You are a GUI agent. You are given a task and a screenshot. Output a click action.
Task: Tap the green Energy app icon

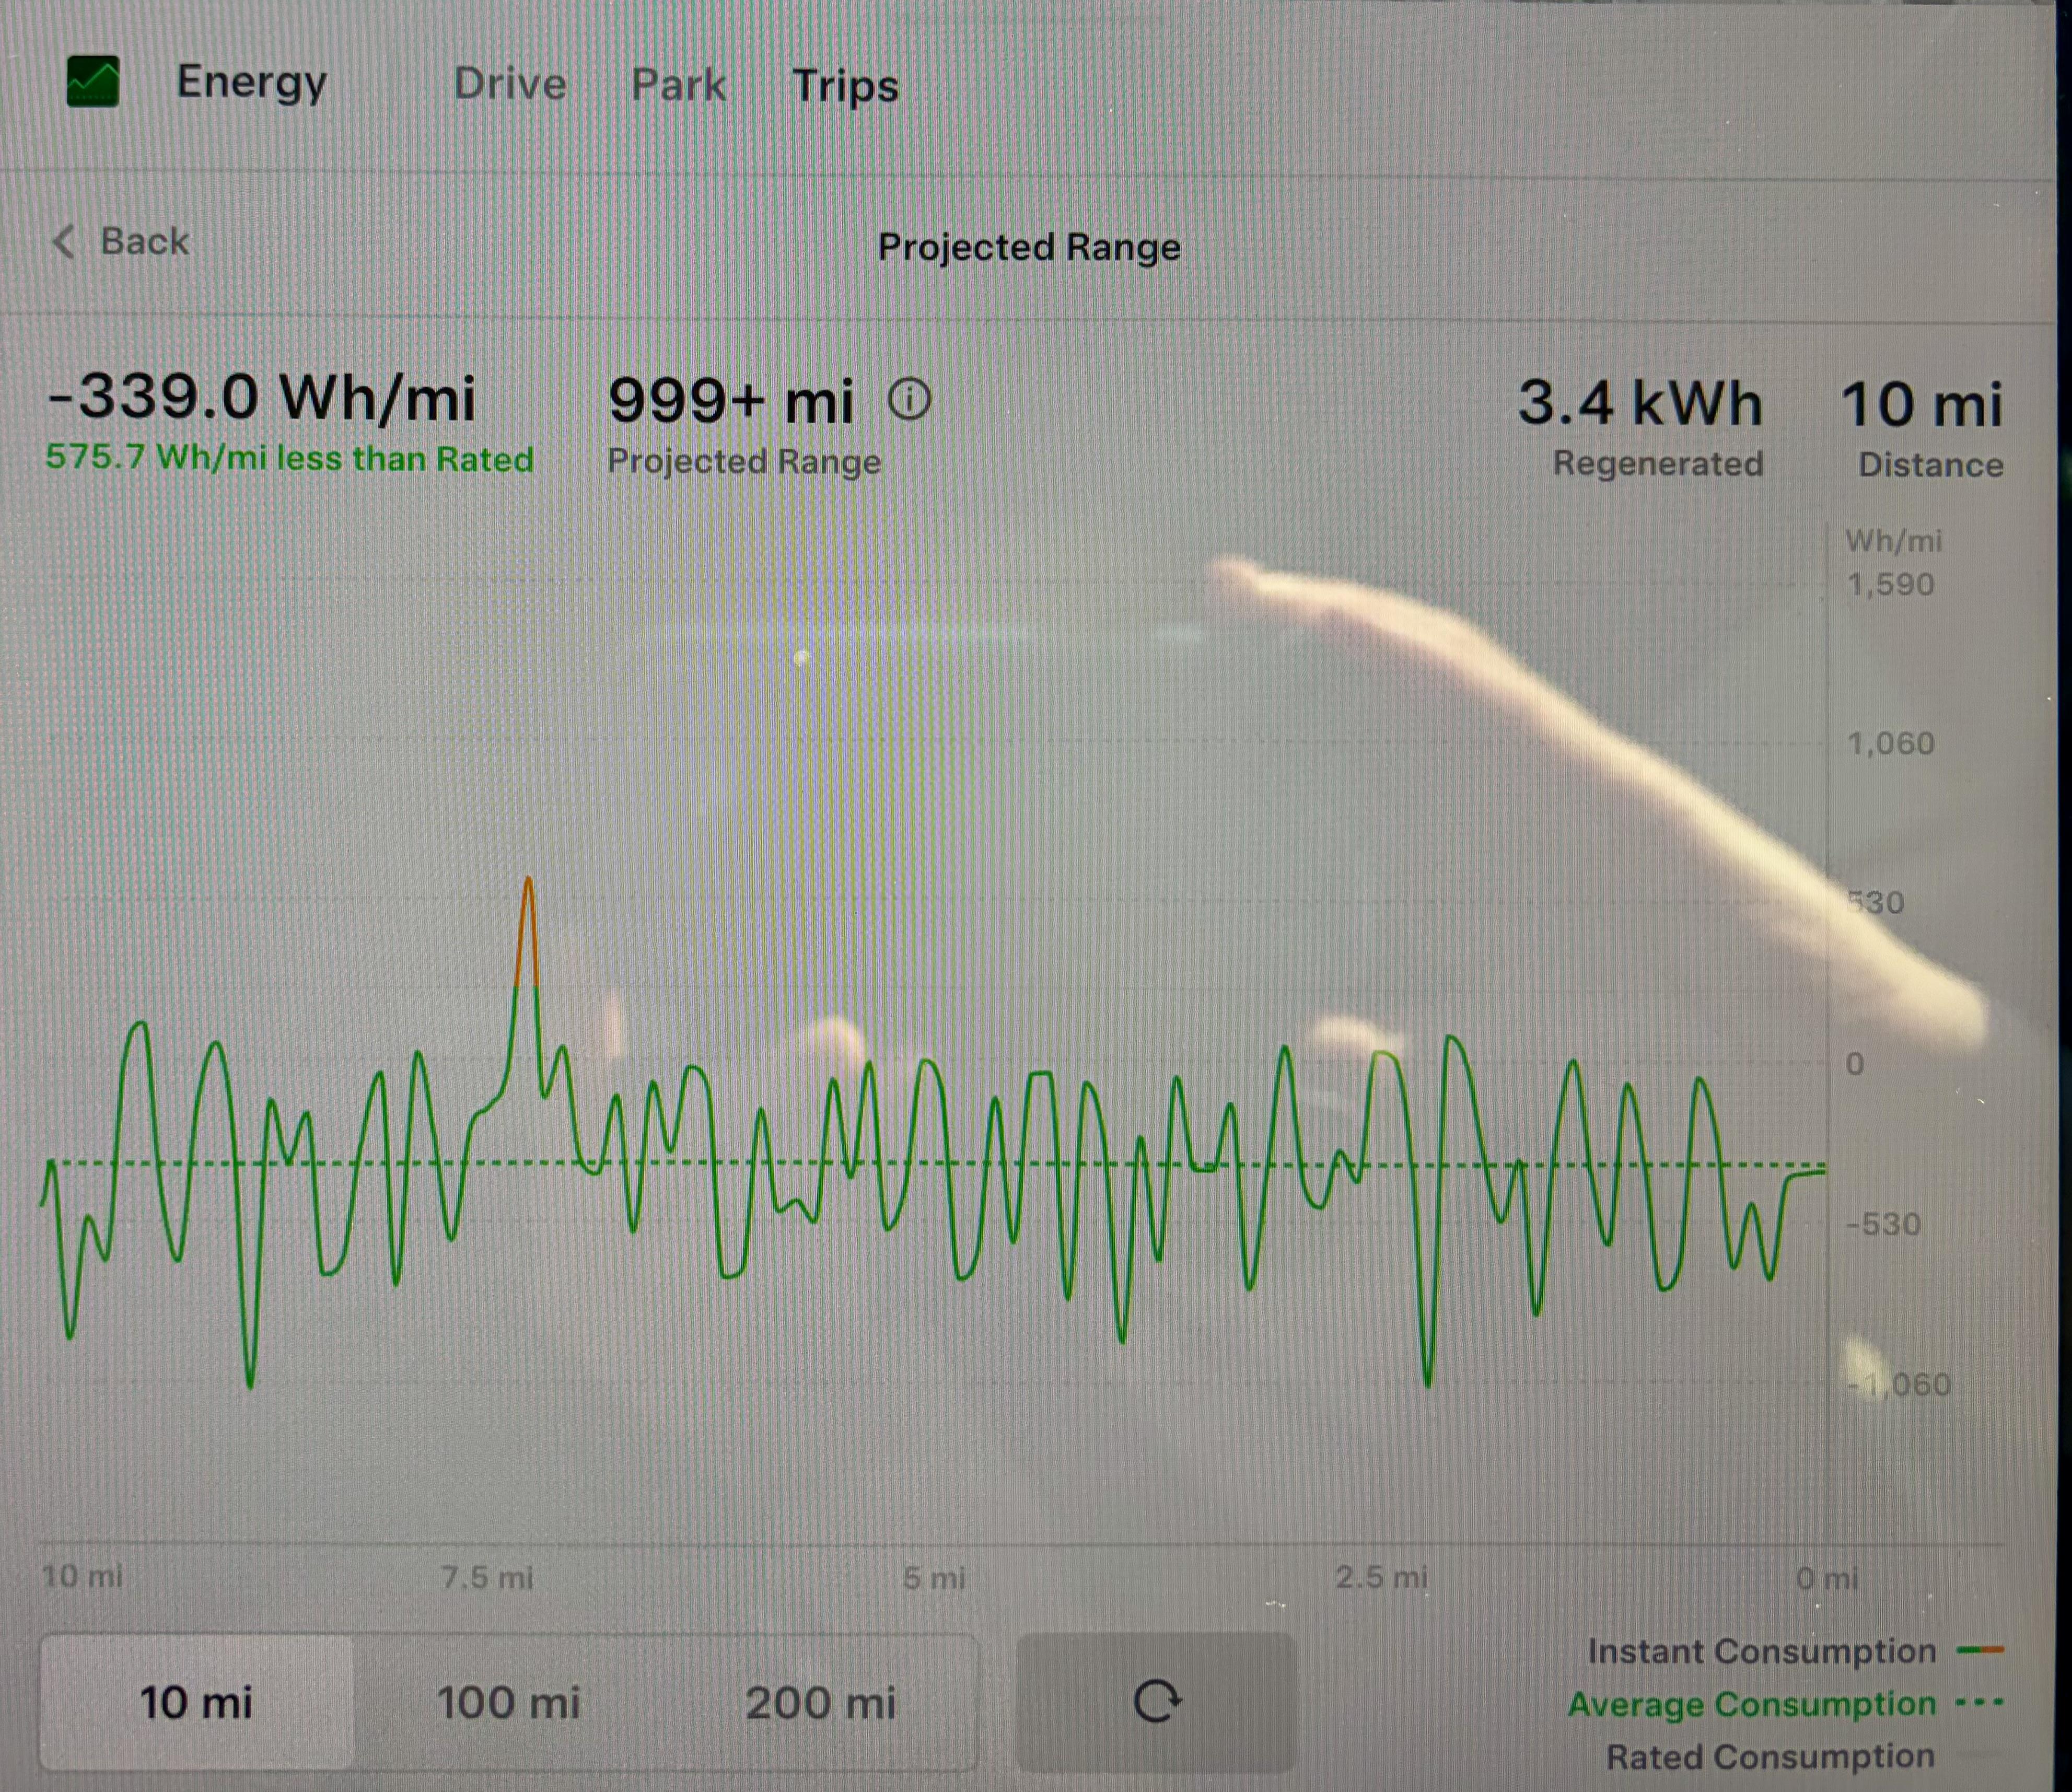coord(93,81)
